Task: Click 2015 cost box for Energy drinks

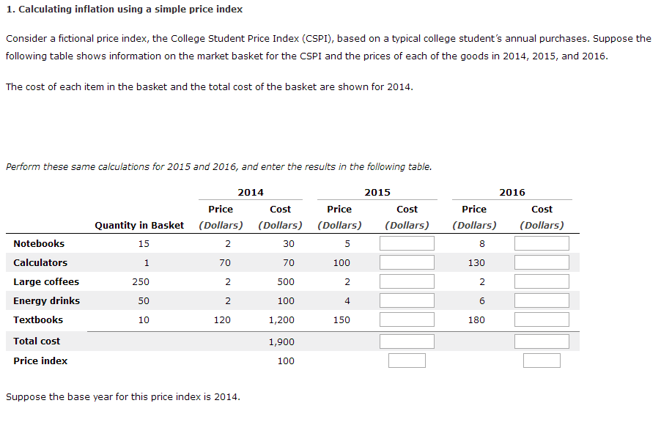Action: 407,300
